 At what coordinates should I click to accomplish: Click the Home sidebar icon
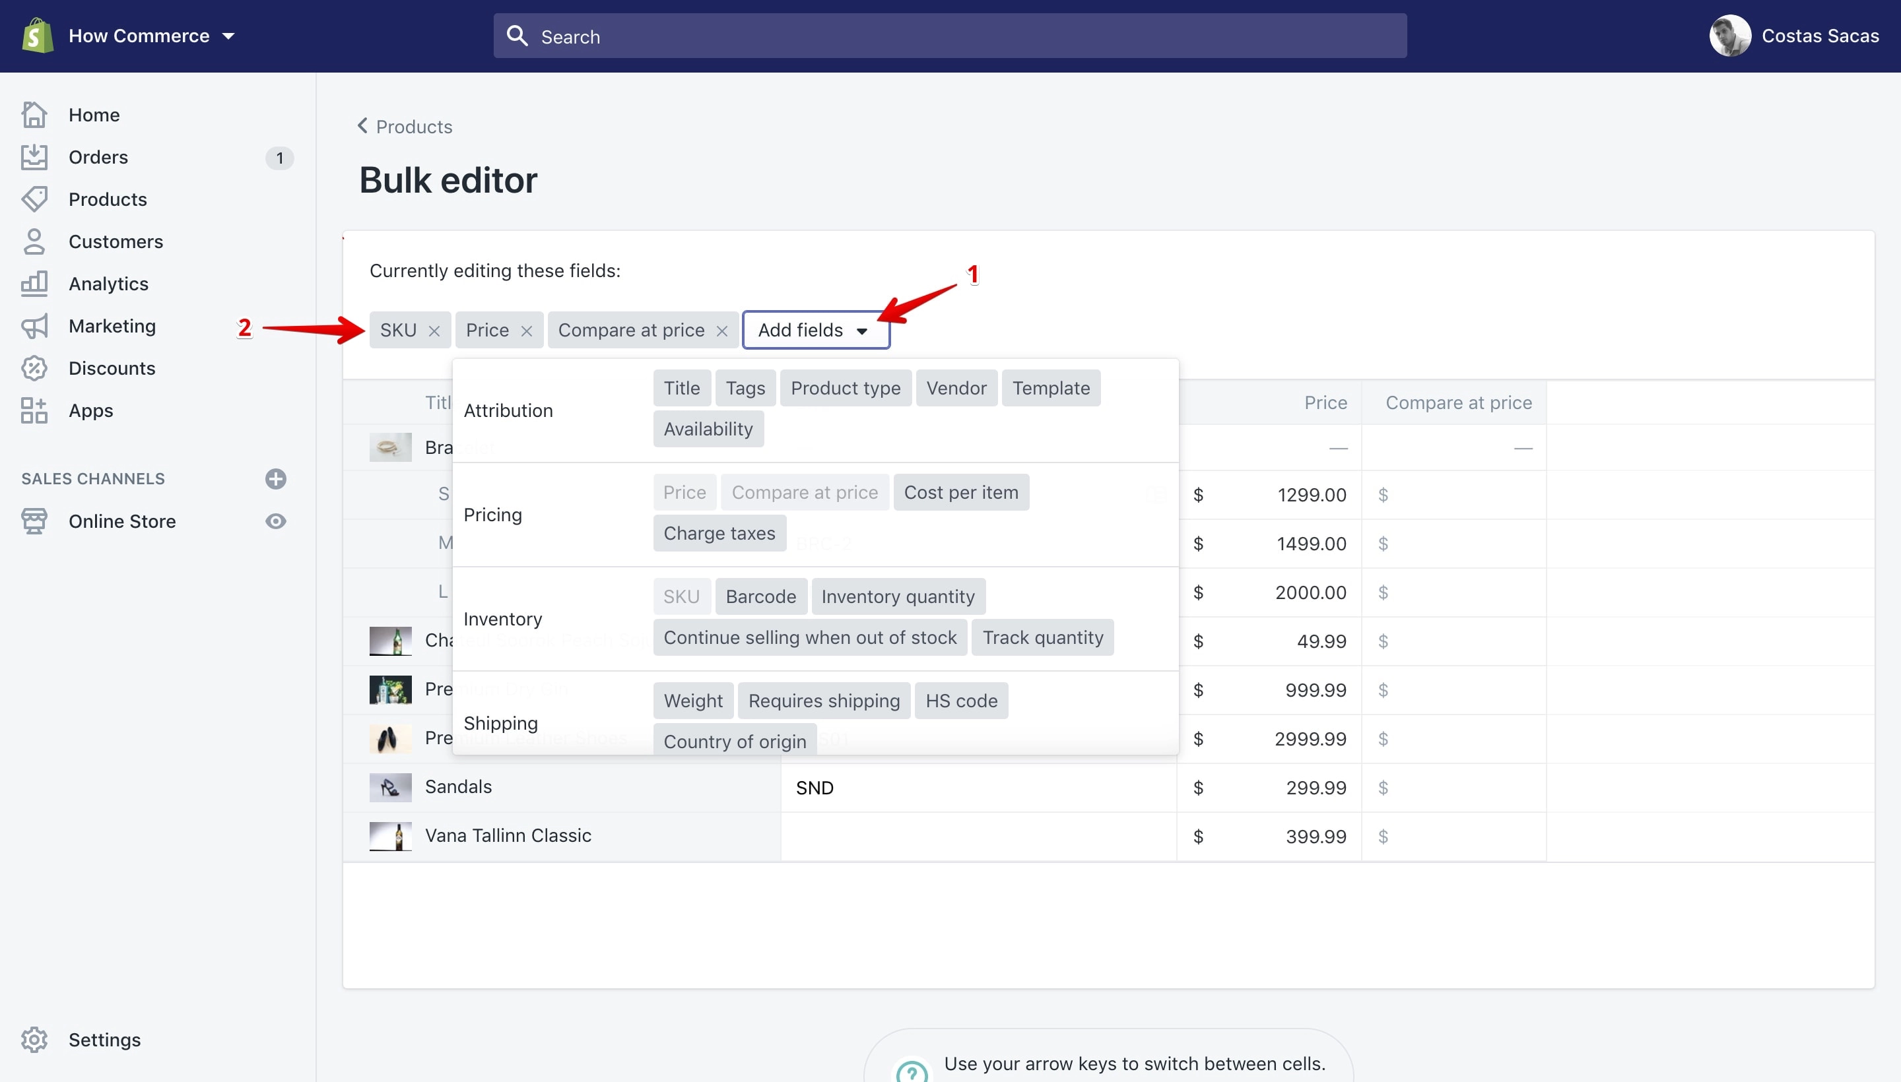click(x=34, y=114)
